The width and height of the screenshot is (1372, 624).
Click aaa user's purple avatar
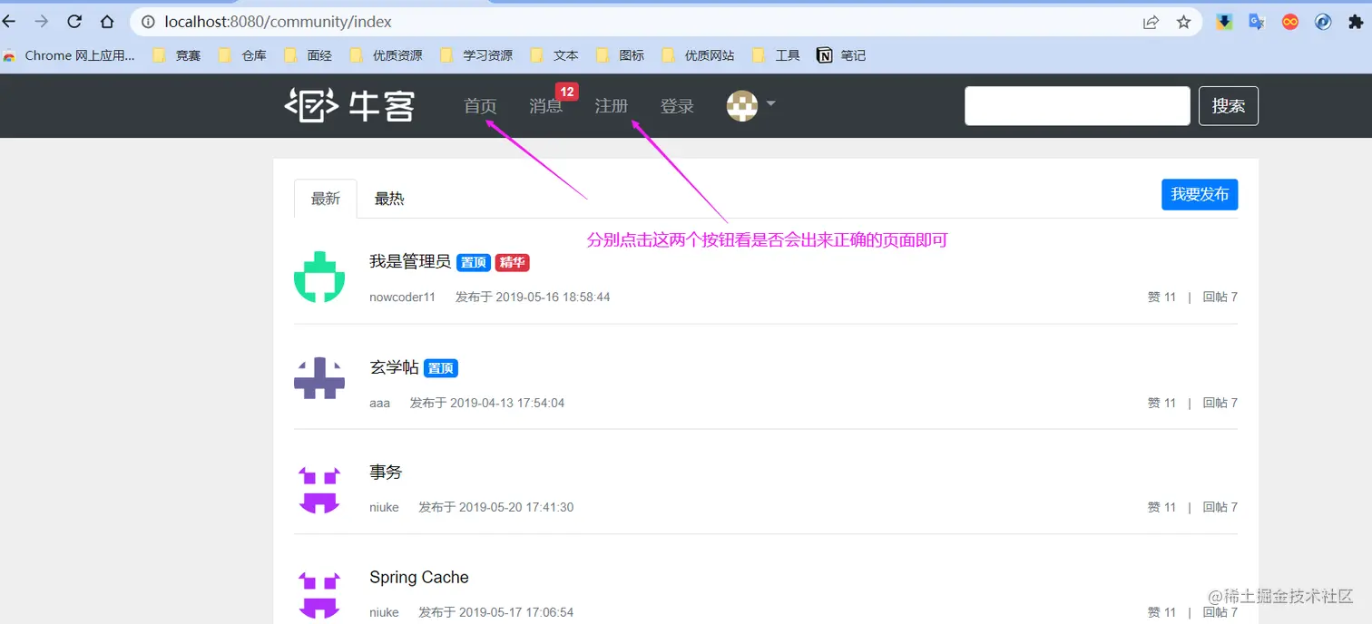pos(319,378)
